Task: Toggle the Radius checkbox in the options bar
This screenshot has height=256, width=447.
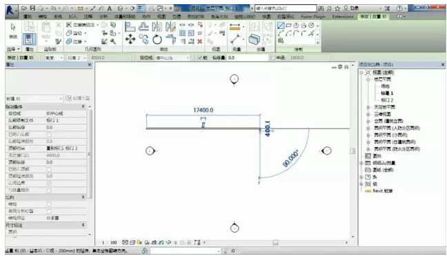Action: [x=272, y=58]
